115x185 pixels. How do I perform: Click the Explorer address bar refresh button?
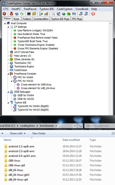click(x=80, y=126)
